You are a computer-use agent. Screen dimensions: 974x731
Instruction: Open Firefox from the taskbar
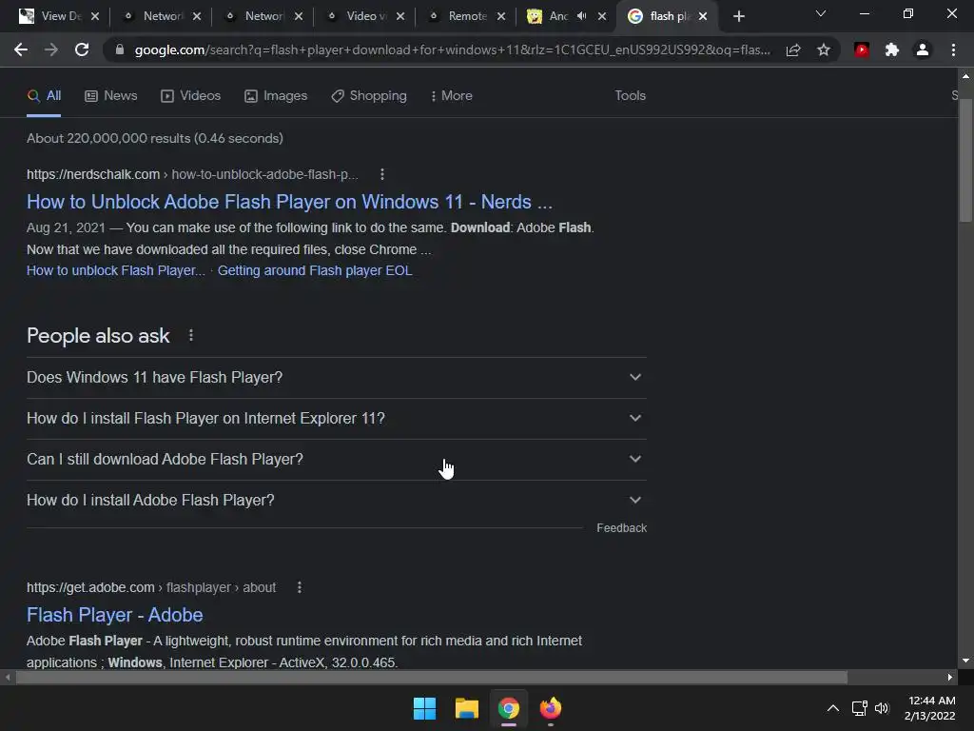coord(551,708)
